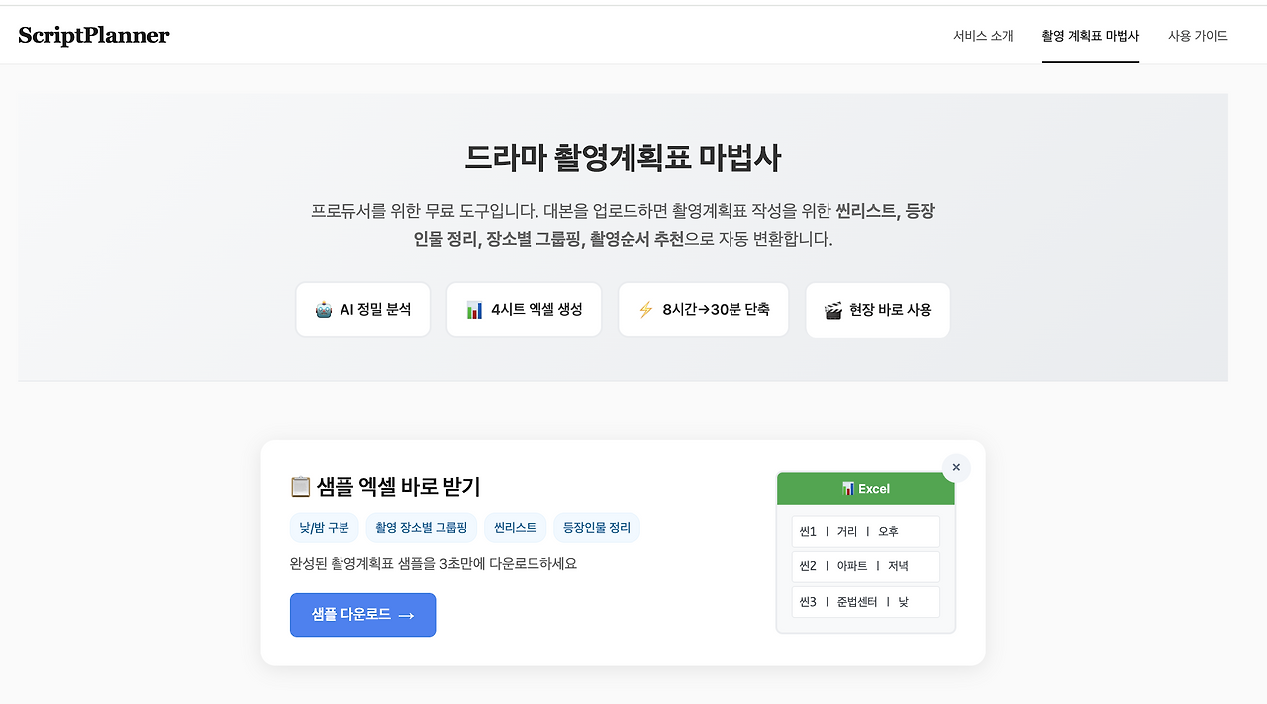Select the 씬3 준법센터 낮 preview row

[865, 601]
